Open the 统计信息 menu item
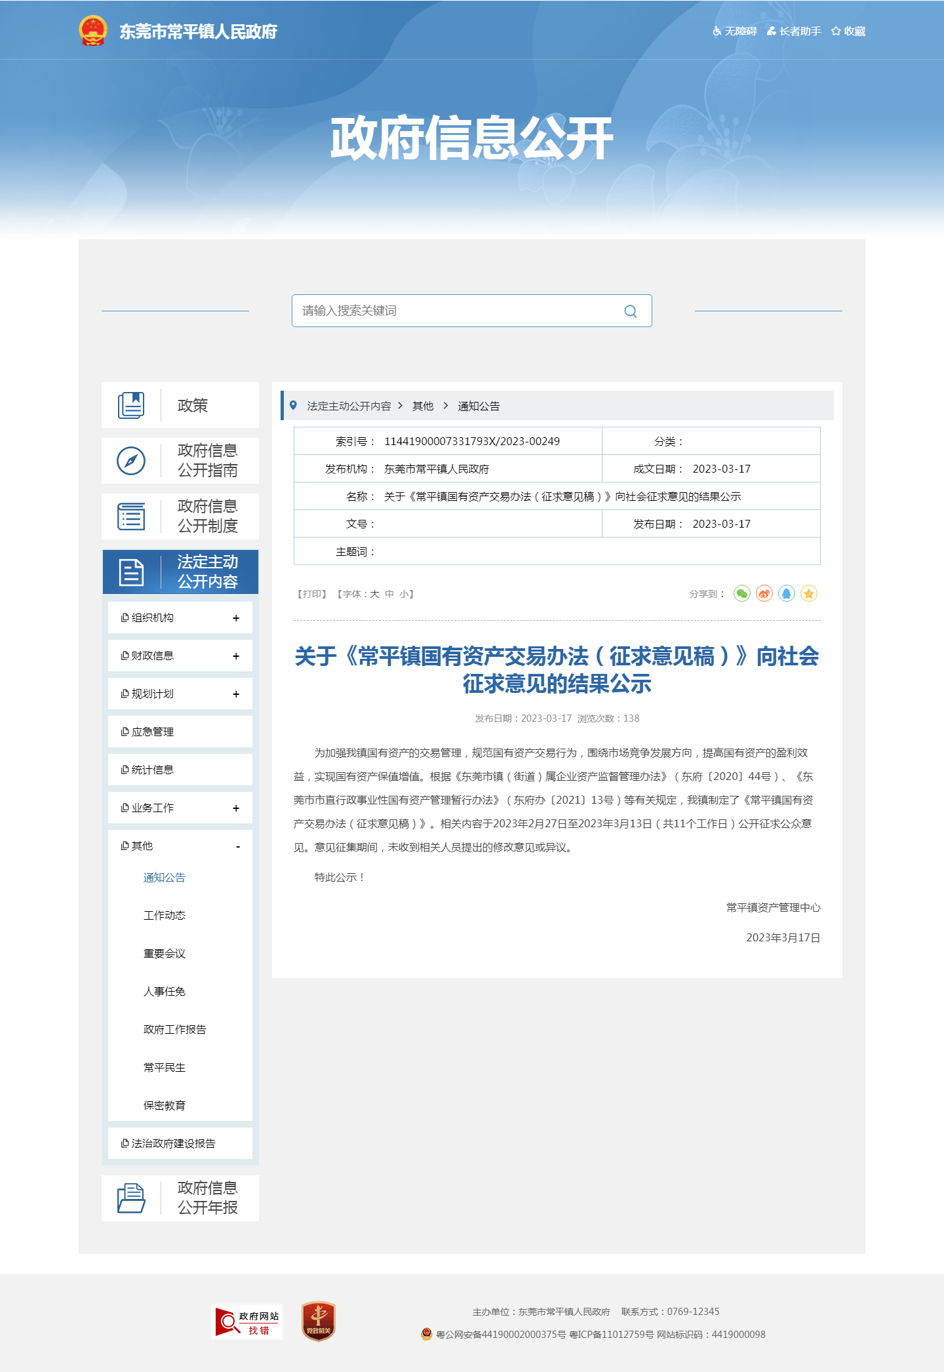Viewport: 944px width, 1372px height. [x=180, y=770]
